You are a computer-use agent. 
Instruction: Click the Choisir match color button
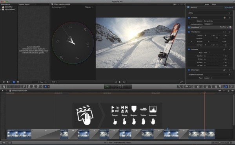209,24
